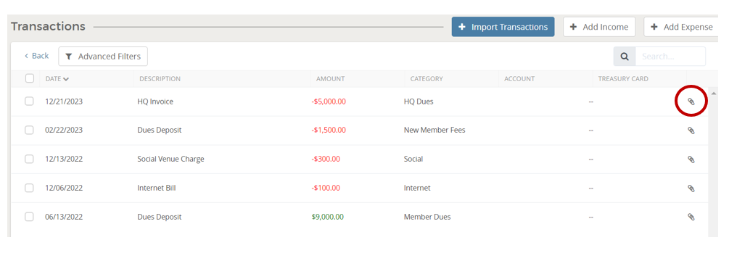Click paperclip icon on Internet Bill row

(691, 188)
